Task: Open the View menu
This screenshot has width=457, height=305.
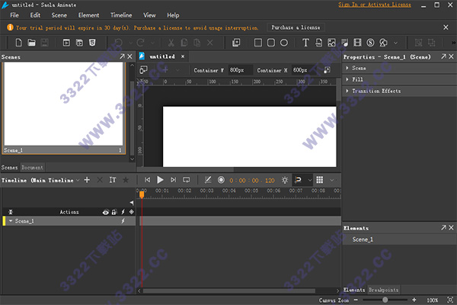Action: [149, 15]
